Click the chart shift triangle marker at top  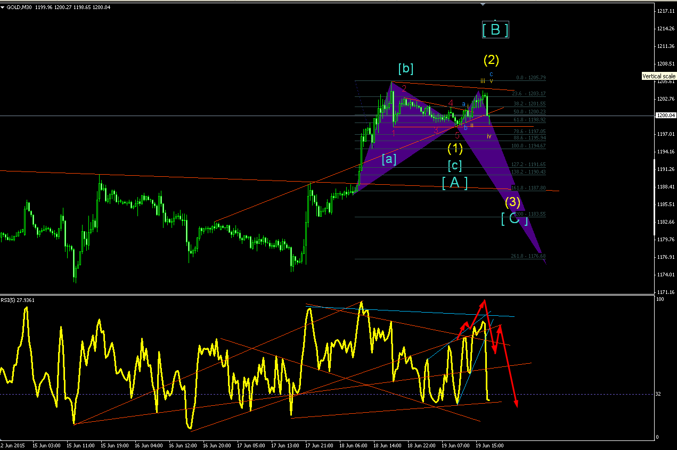483,4
